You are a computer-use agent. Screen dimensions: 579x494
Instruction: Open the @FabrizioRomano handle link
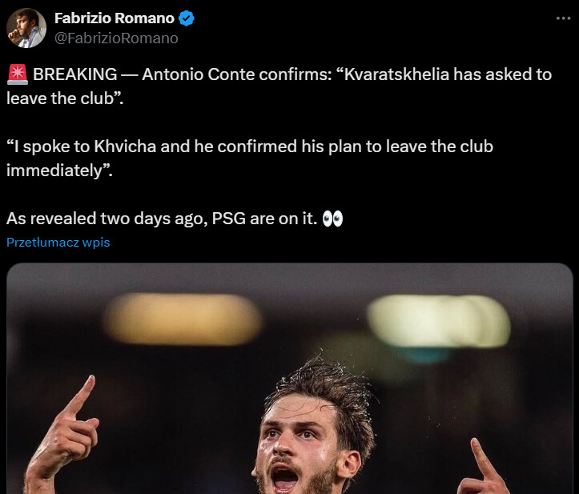coord(115,38)
